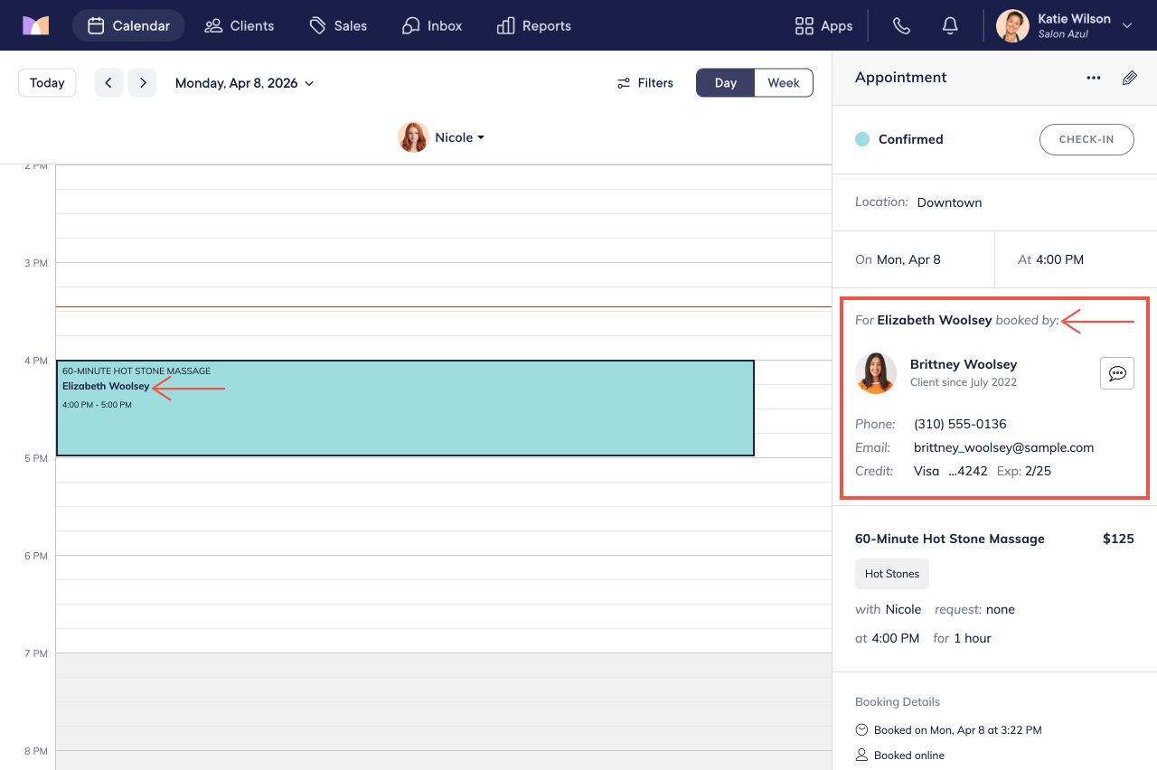Open the Apps grid menu
This screenshot has width=1157, height=770.
(823, 25)
